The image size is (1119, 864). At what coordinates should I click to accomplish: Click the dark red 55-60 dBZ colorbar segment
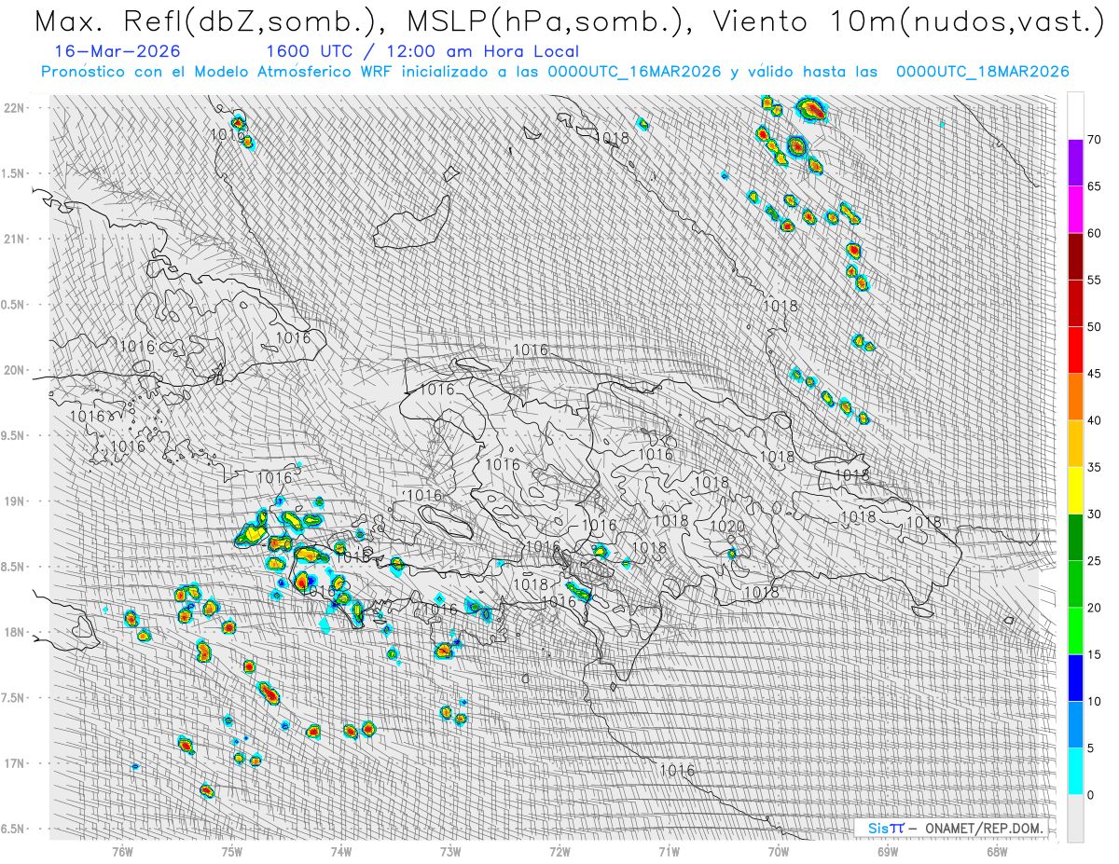coord(1075,256)
